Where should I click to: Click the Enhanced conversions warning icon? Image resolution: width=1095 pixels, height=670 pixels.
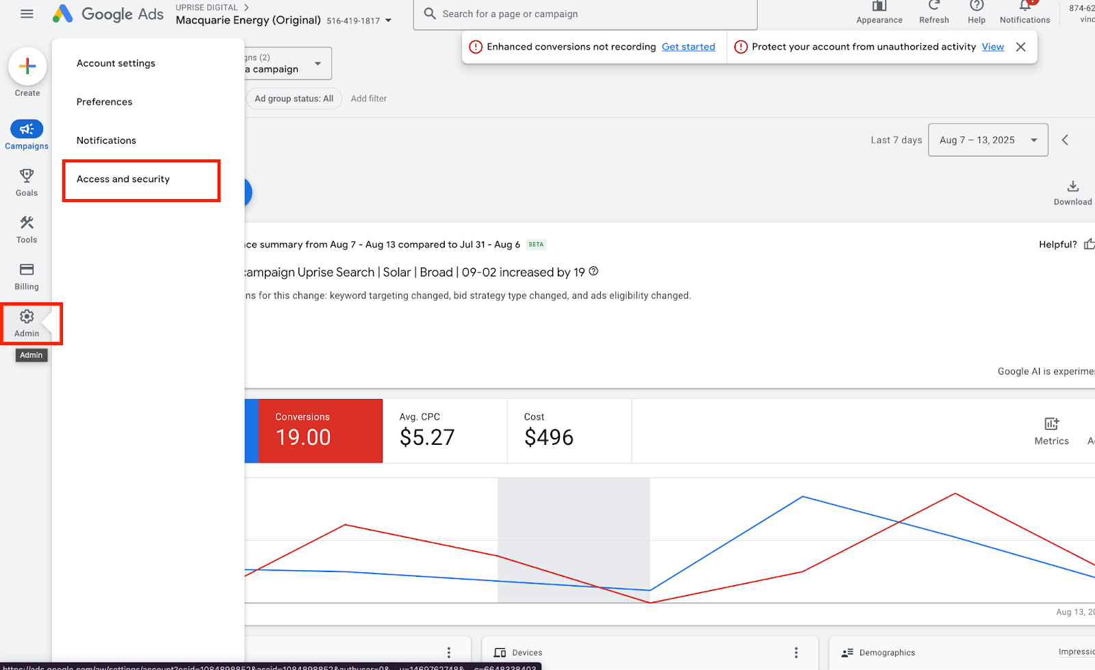point(476,47)
